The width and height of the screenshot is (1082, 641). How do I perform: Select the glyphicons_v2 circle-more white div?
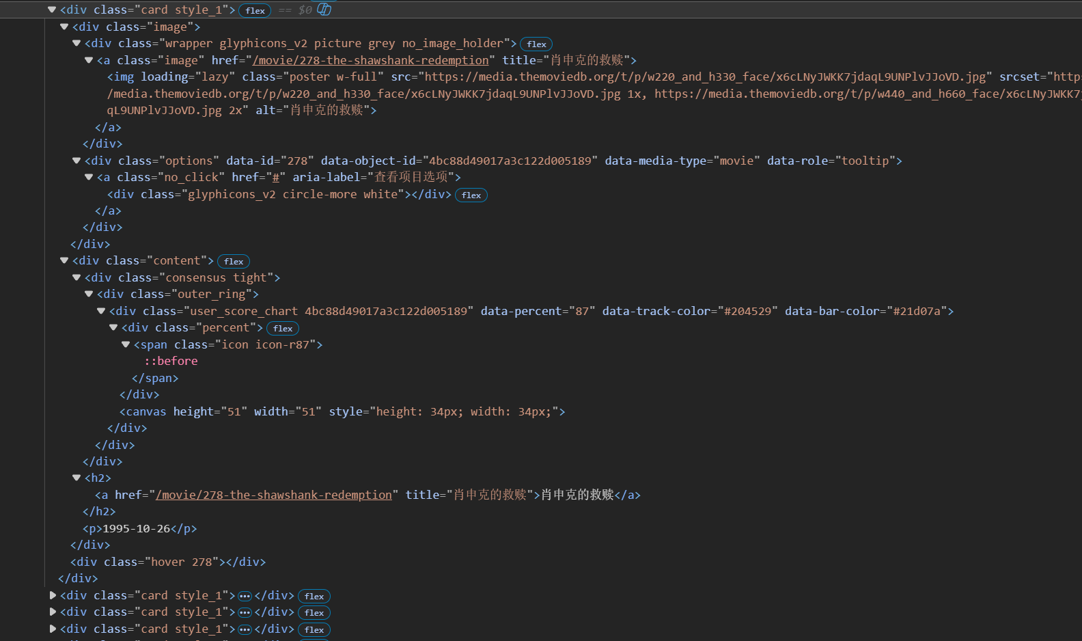pyautogui.click(x=279, y=194)
